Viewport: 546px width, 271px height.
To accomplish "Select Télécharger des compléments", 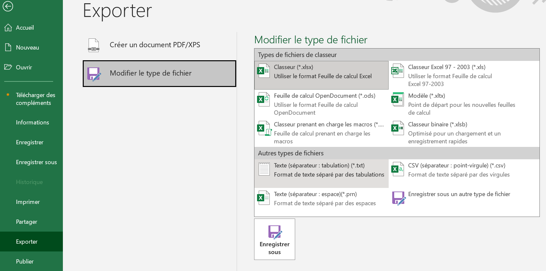I will point(31,99).
